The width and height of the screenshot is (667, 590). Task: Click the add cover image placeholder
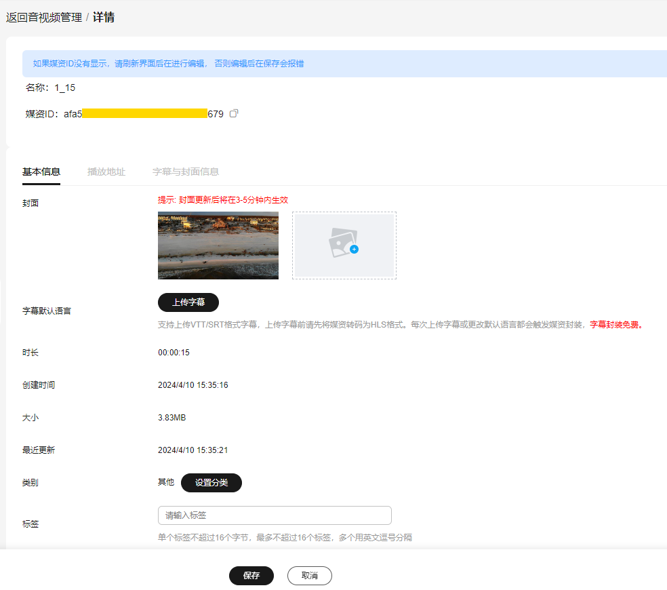pos(344,245)
